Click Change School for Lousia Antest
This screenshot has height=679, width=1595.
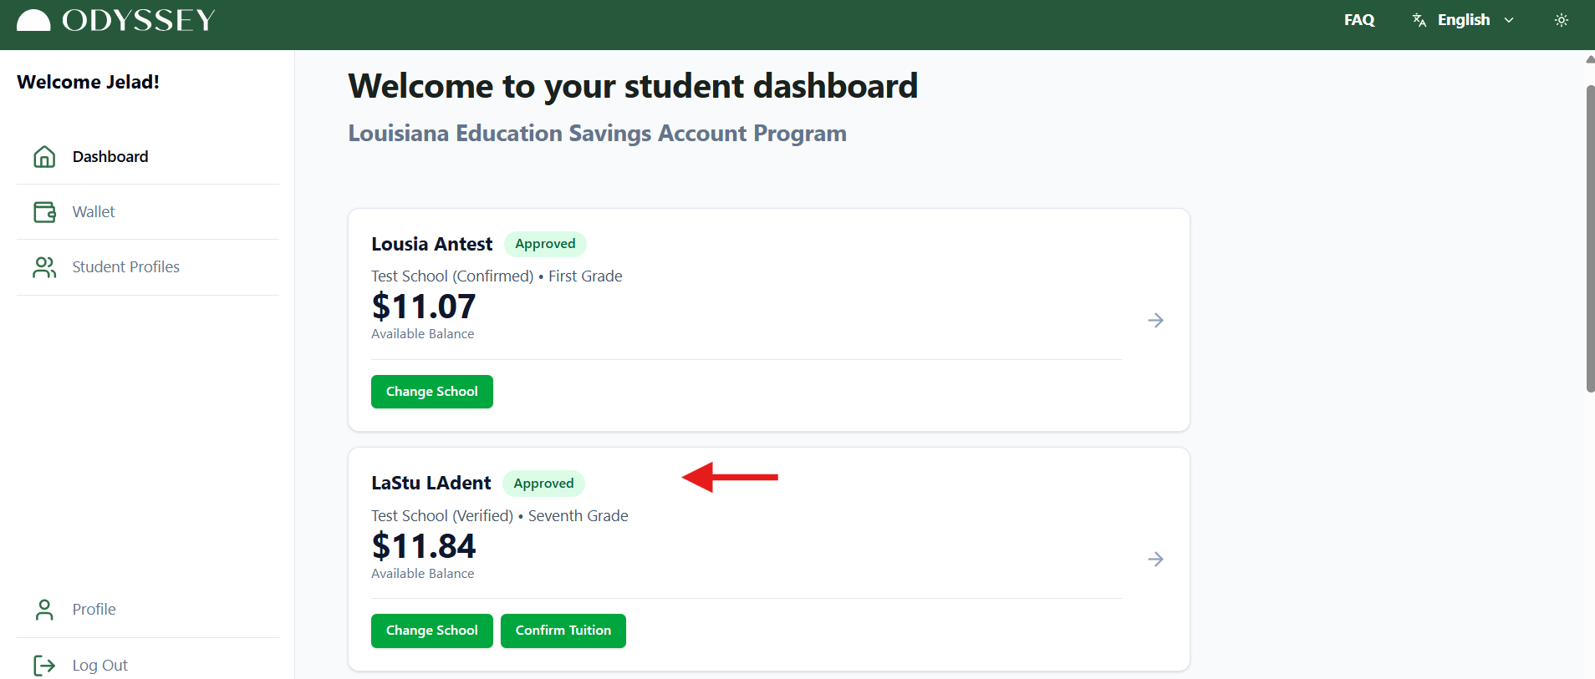pyautogui.click(x=432, y=392)
